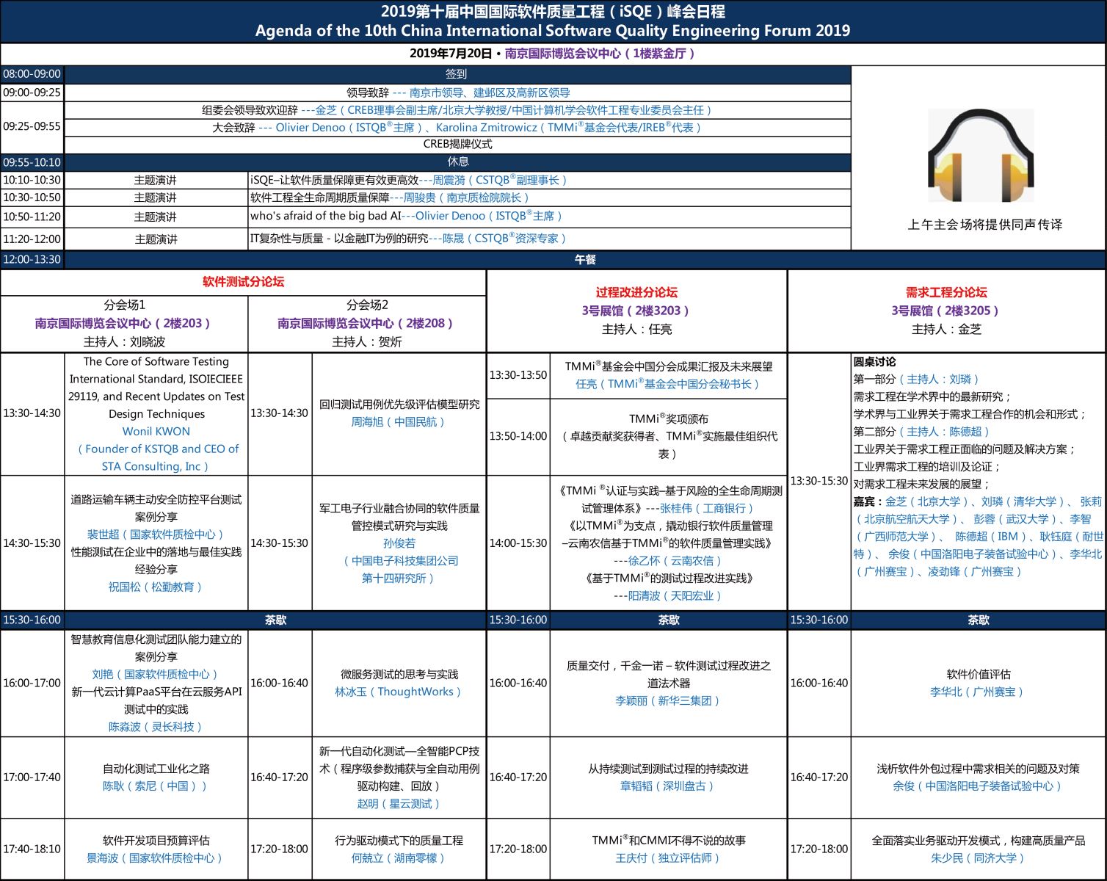Select "回归测试用例优先级评估模型研究" talk title
The image size is (1107, 881).
399,404
